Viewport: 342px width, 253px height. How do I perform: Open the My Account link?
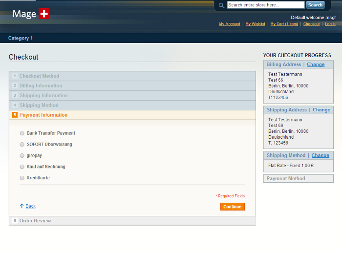coord(230,24)
